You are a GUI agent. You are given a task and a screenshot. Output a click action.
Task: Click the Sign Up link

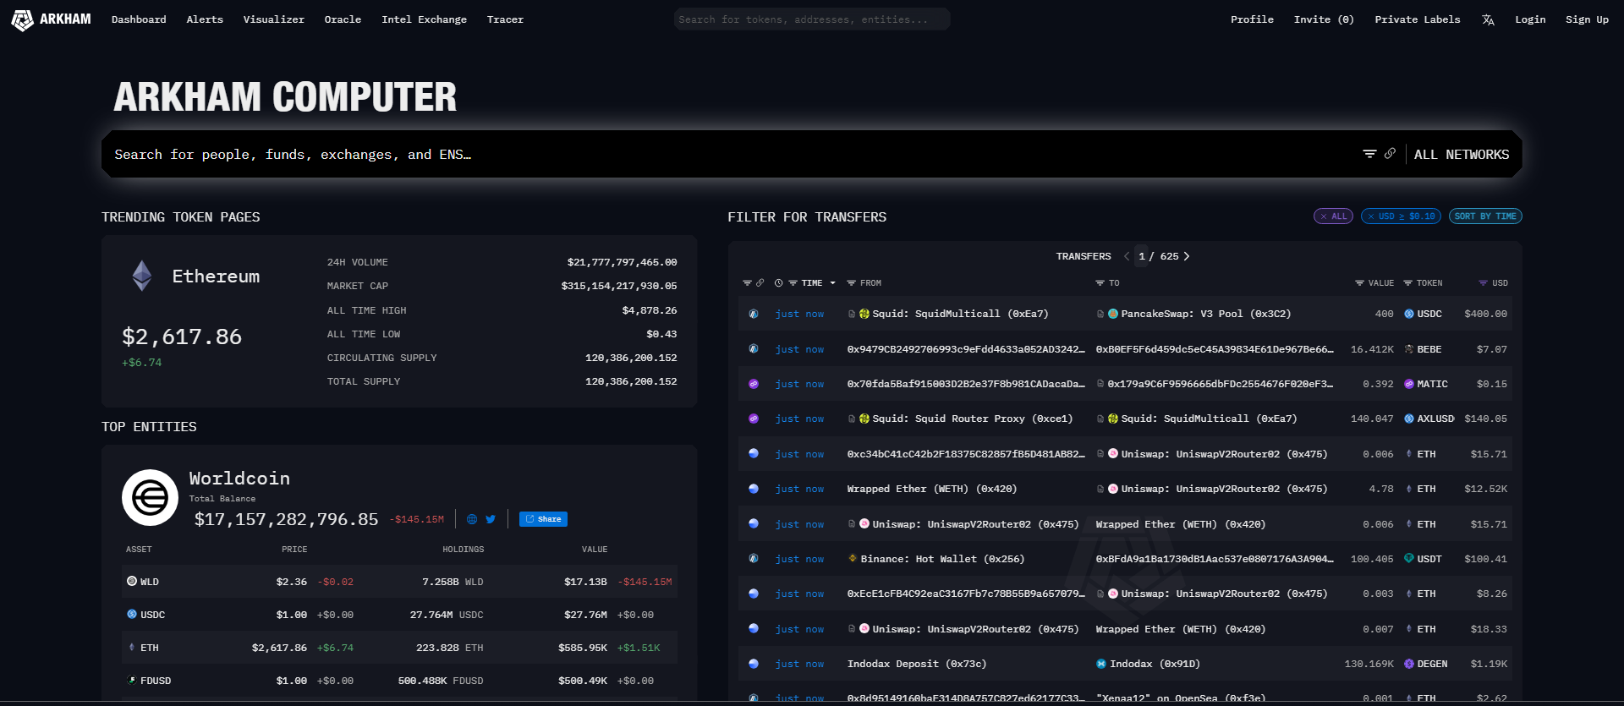tap(1587, 19)
